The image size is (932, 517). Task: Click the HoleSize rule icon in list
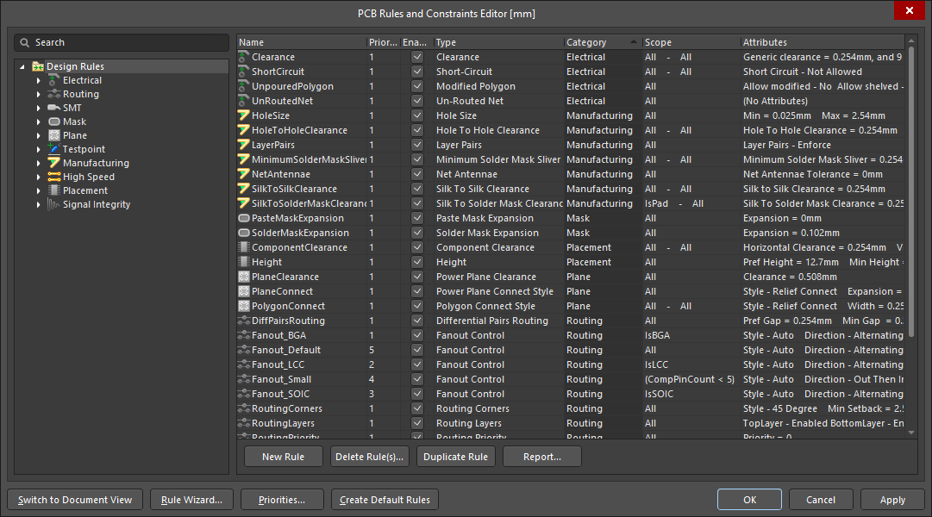tap(244, 115)
